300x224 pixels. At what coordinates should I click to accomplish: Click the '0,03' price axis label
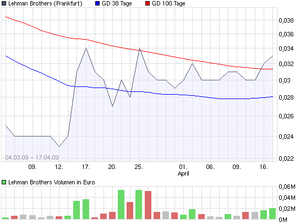(x=285, y=80)
